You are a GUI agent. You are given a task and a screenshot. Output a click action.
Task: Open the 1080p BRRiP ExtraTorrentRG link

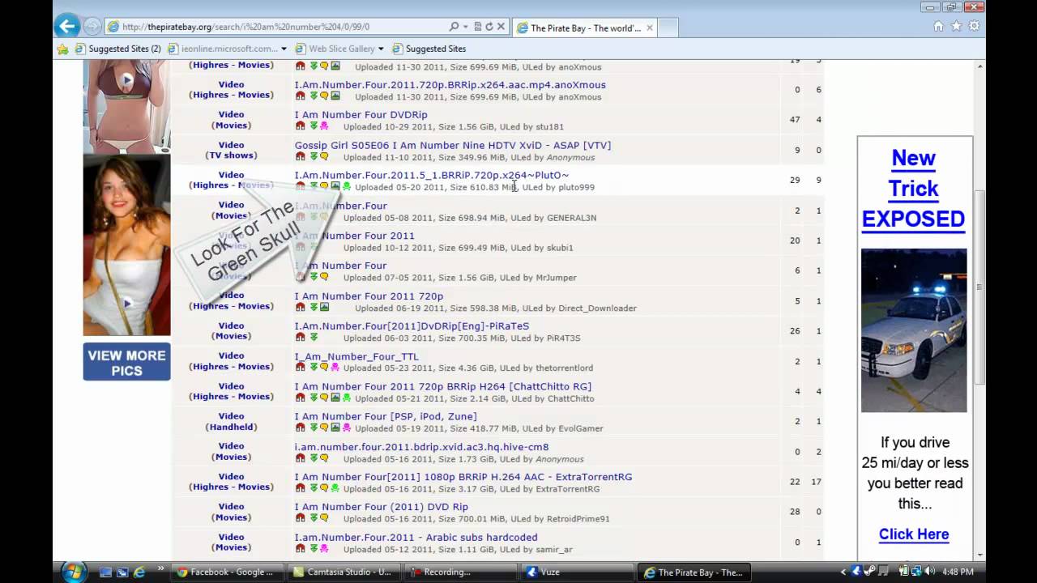463,477
